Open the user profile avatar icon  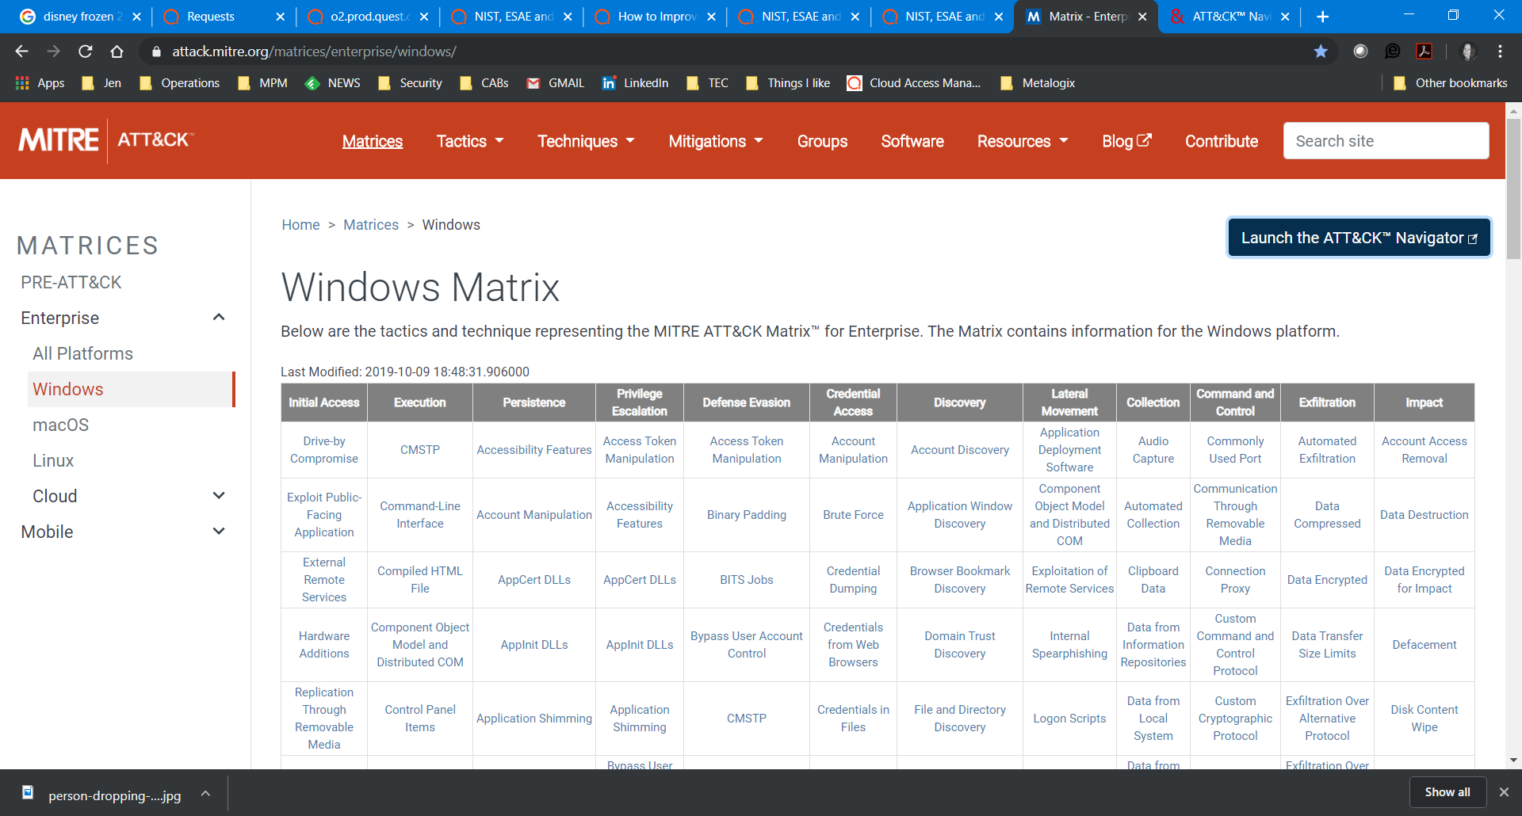pos(1468,51)
